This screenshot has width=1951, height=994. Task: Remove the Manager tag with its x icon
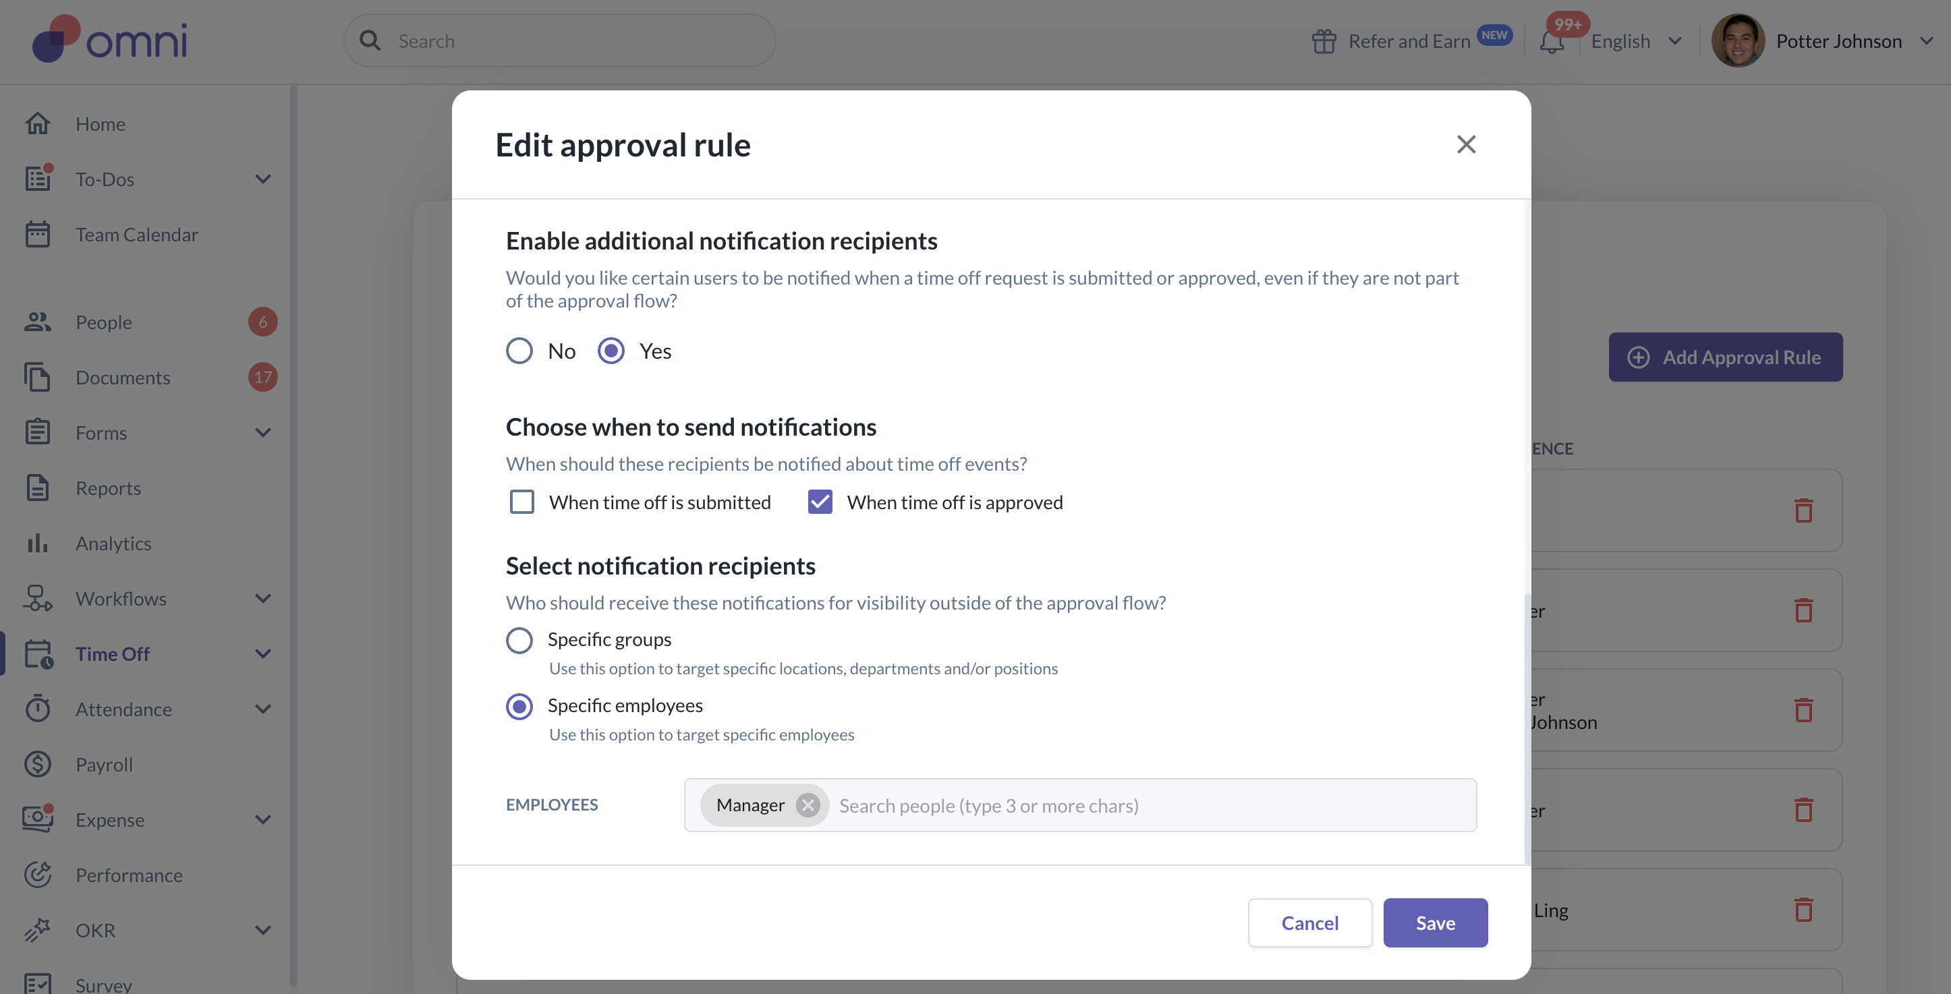(x=808, y=805)
